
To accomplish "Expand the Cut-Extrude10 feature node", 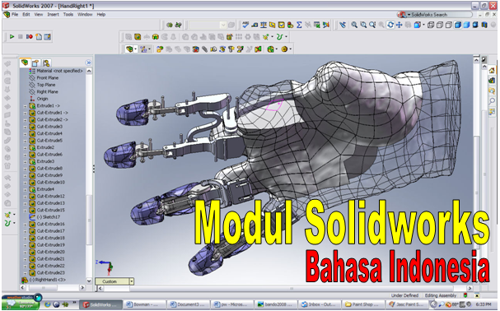I will [25, 183].
